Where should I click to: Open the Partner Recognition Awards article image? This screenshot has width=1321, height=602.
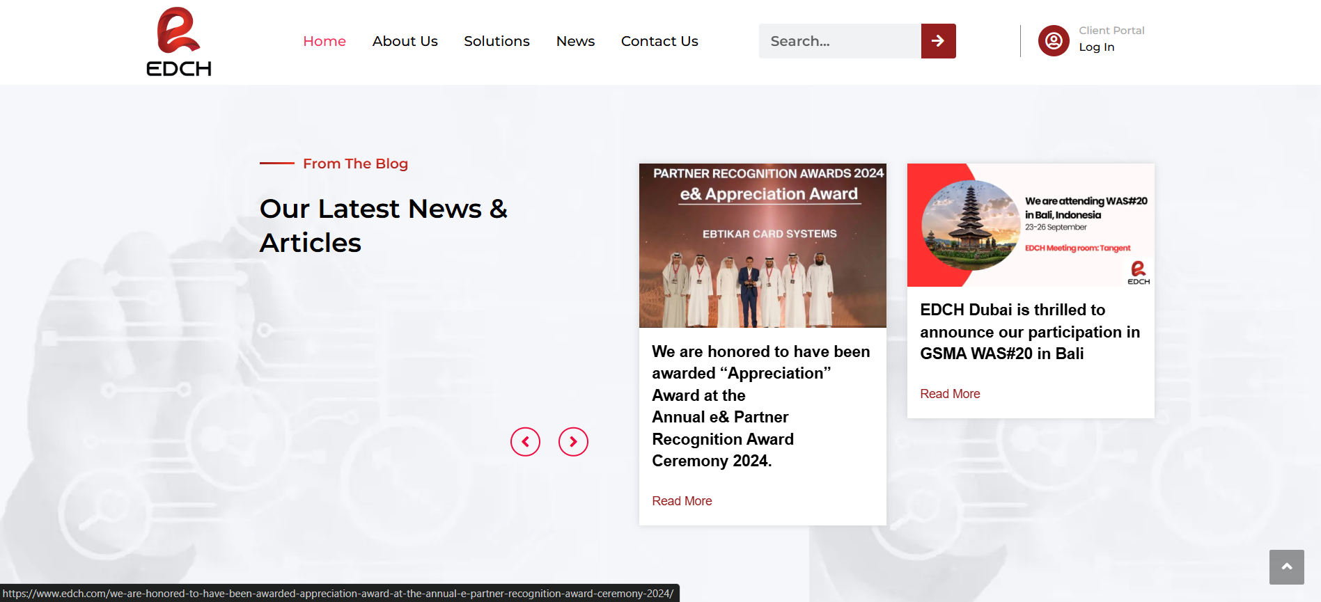click(763, 246)
